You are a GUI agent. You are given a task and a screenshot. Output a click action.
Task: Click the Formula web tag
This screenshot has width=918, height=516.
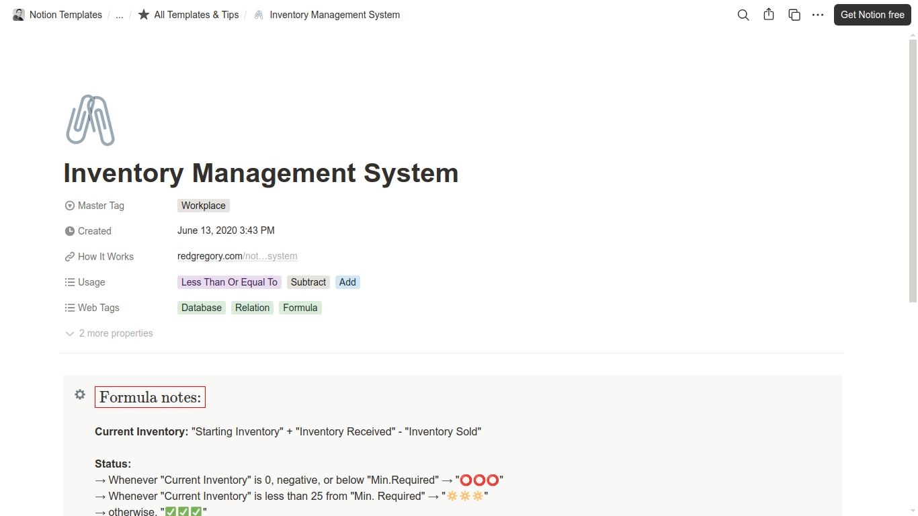coord(300,308)
